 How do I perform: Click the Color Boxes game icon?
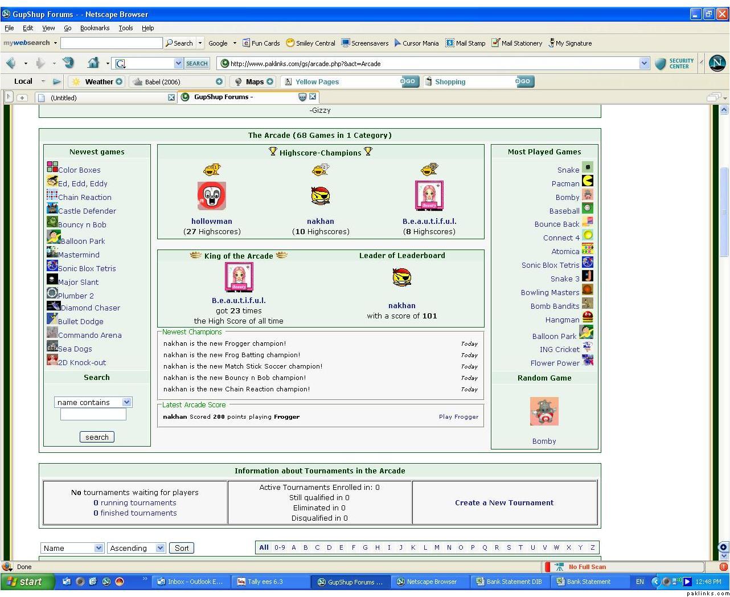click(x=52, y=167)
